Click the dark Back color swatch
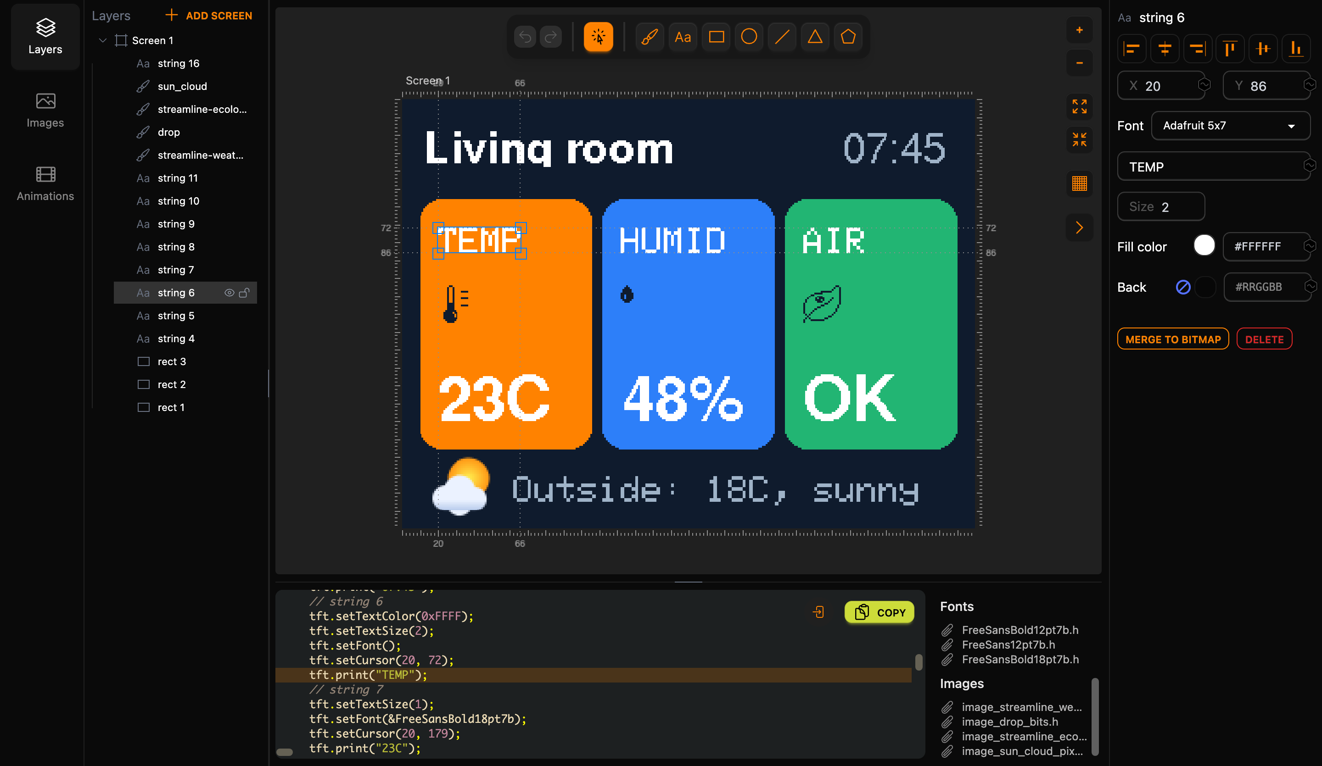The image size is (1322, 766). click(1205, 287)
